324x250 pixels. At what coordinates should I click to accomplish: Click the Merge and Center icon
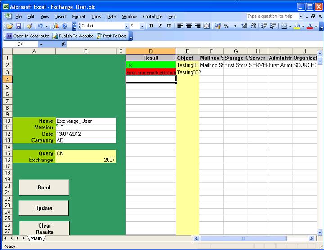coord(207,26)
